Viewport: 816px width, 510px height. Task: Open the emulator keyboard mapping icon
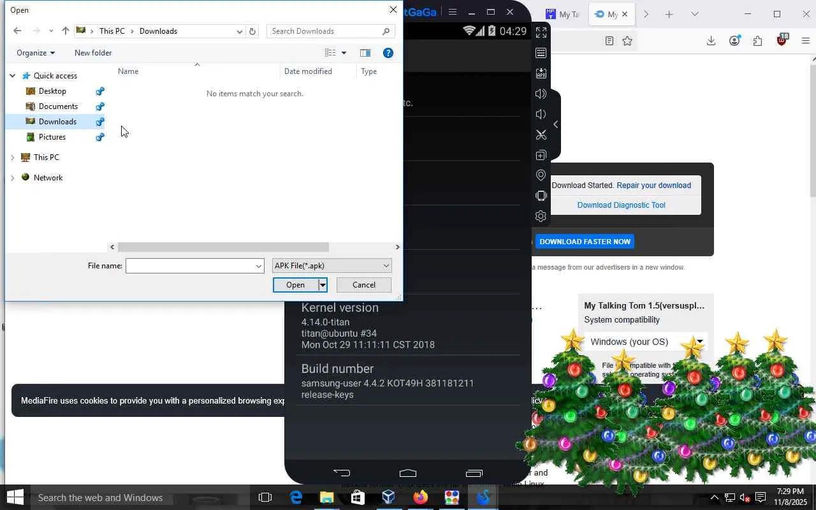541,53
